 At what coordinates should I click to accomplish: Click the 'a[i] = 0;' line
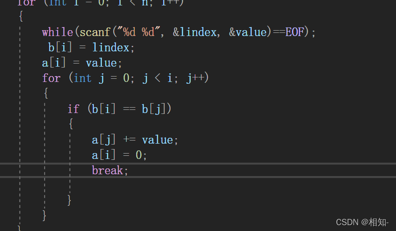coord(119,155)
